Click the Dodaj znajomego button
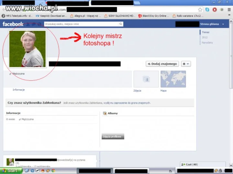Screen dimensions: 233x174 tap(162, 64)
